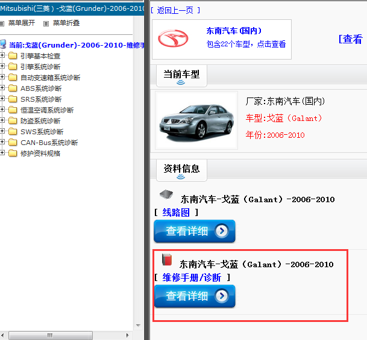Click the 菜单展开 expand-menu icon
Image resolution: width=367 pixels, height=340 pixels.
(2, 23)
